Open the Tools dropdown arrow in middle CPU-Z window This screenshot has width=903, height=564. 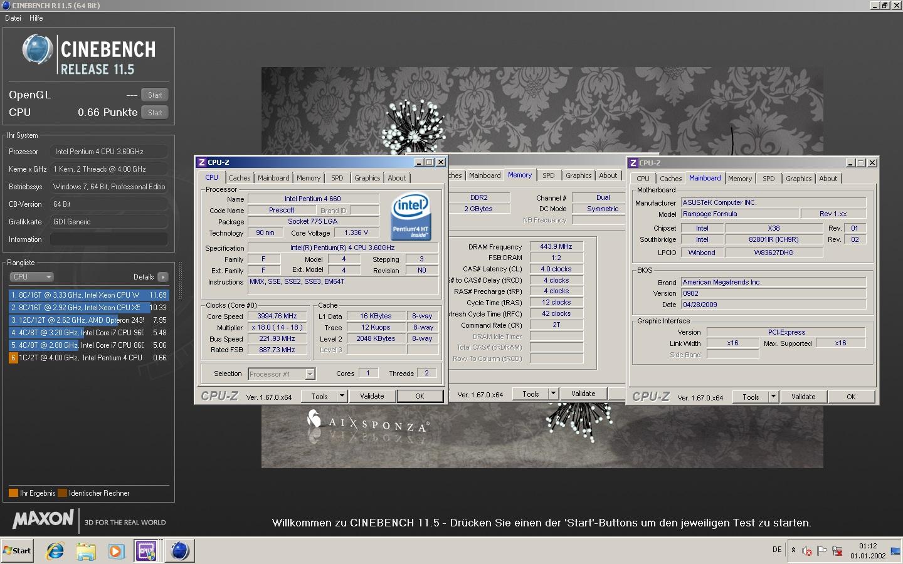click(x=553, y=394)
